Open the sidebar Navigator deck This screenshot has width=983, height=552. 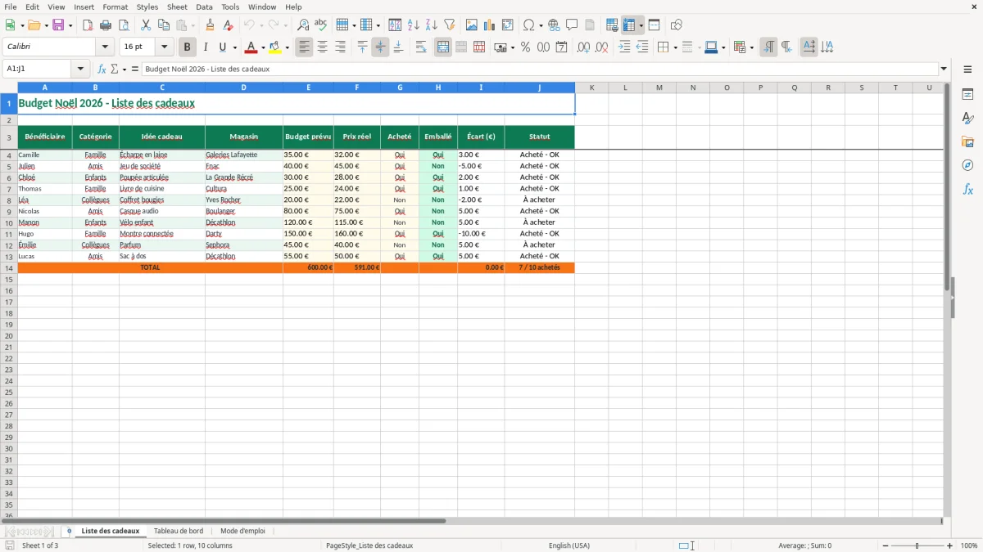tap(967, 165)
